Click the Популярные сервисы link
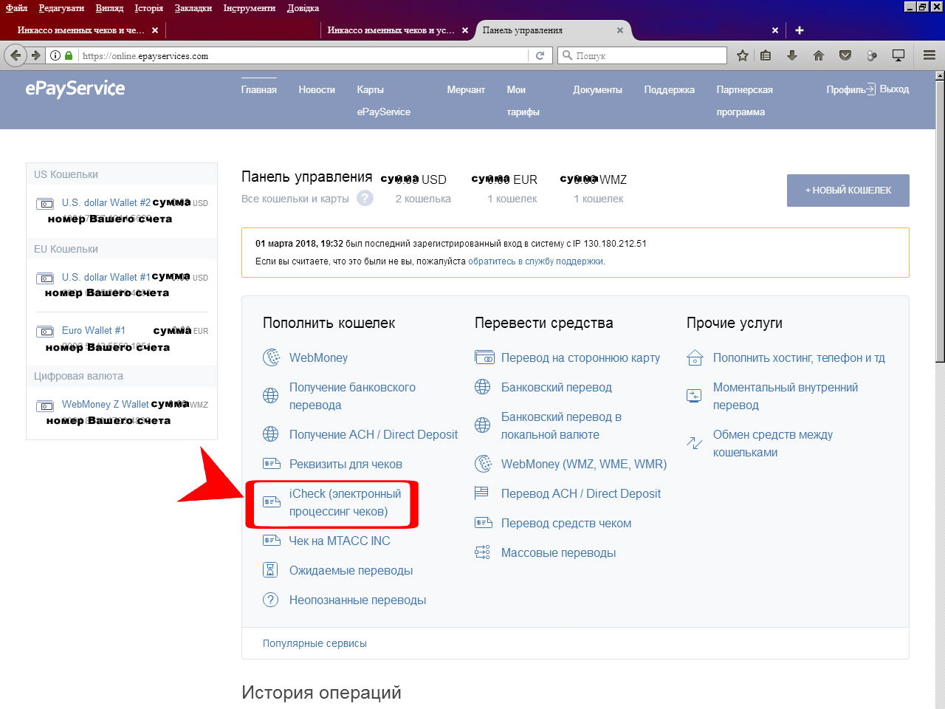945x709 pixels. pyautogui.click(x=315, y=643)
